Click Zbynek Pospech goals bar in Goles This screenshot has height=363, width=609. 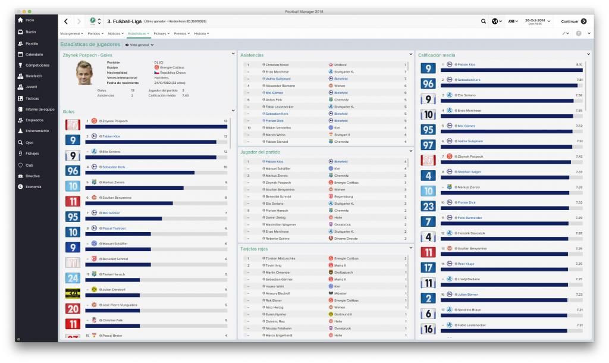(x=156, y=127)
